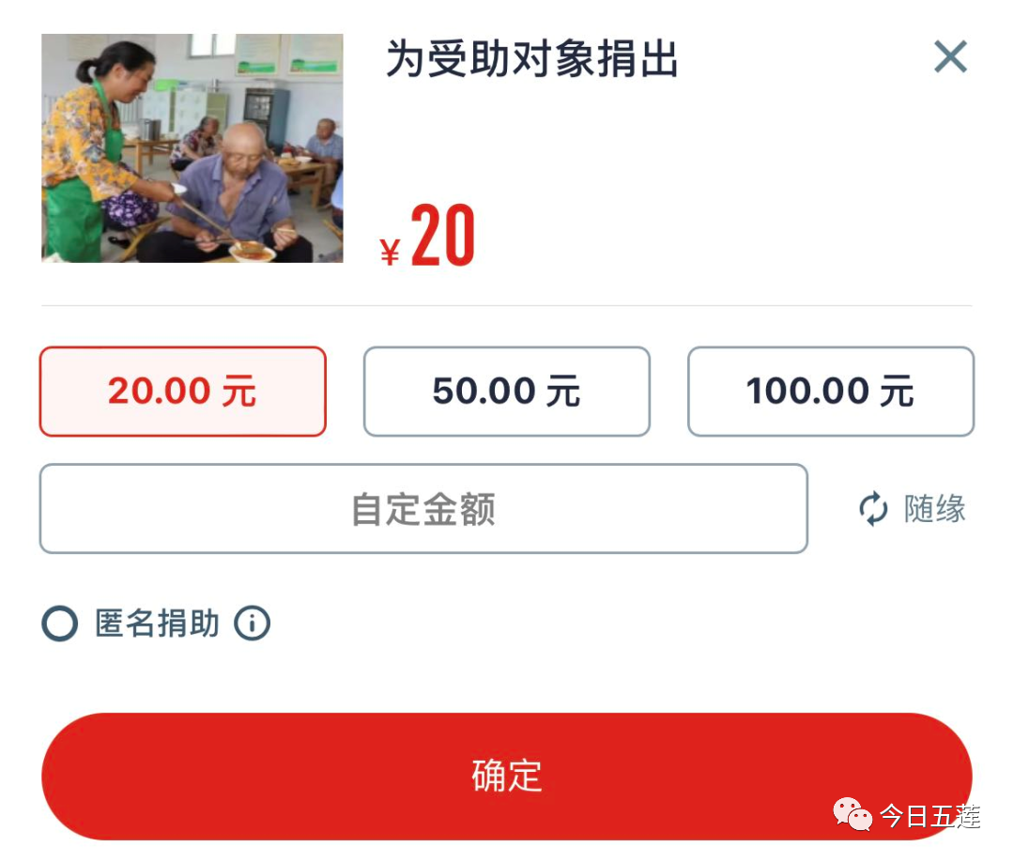
Task: Click the large red 20 amount display
Action: coord(443,236)
